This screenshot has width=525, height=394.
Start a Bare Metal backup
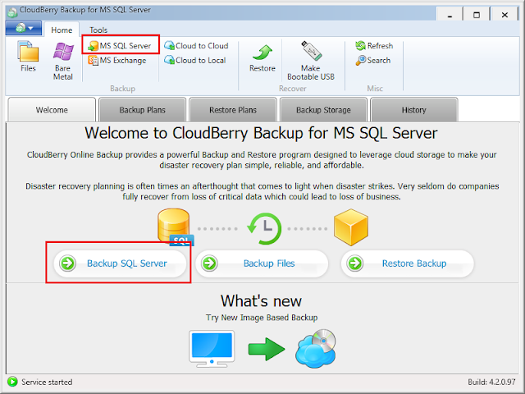click(x=63, y=61)
